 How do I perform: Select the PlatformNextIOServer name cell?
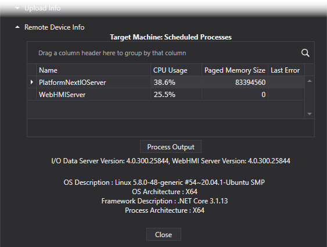pos(94,82)
